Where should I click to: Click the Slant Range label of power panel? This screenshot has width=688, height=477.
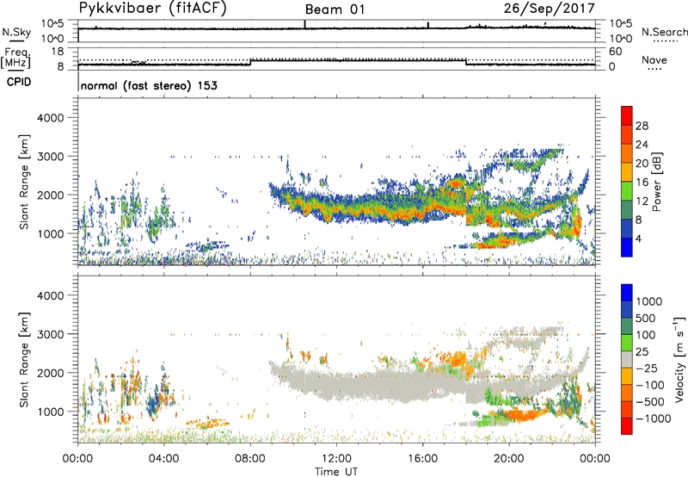tap(24, 182)
